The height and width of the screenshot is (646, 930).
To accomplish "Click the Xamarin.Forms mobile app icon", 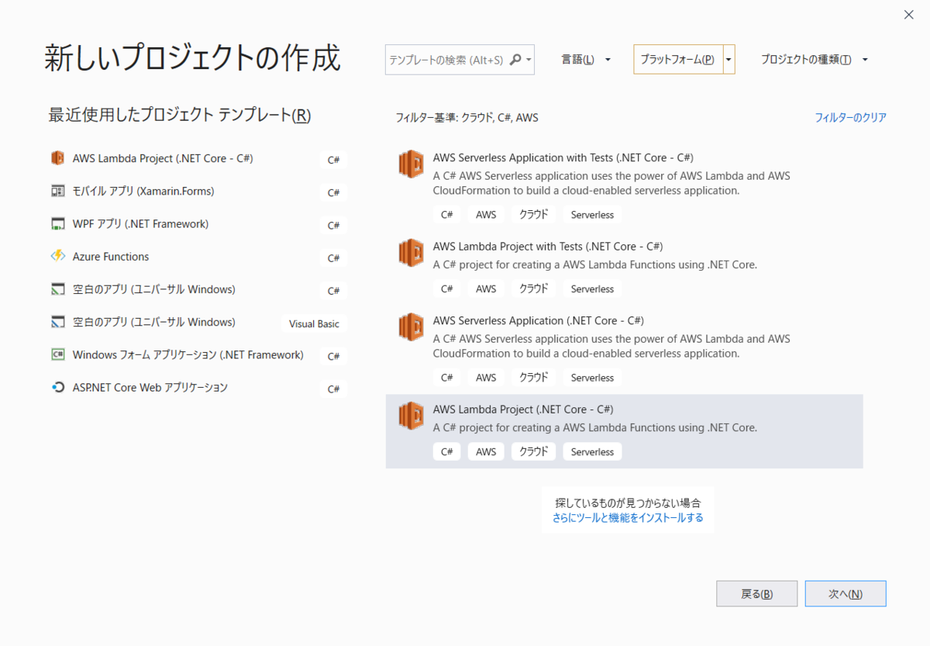I will (x=57, y=191).
